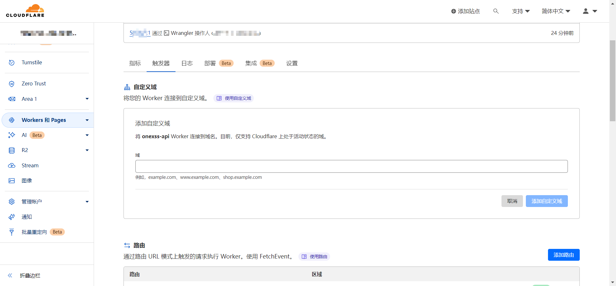Expand the AI submenu arrow

pos(87,135)
